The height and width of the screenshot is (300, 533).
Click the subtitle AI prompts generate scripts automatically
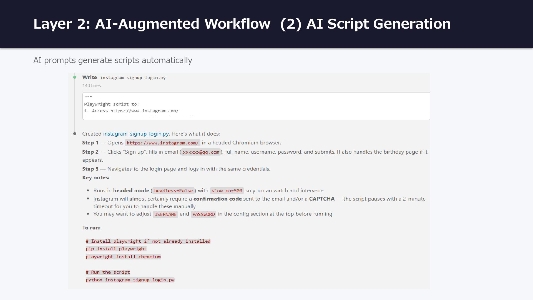[113, 60]
